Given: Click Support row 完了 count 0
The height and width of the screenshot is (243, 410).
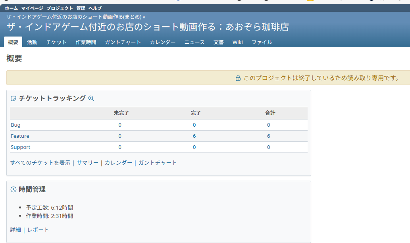Looking at the screenshot, I should pyautogui.click(x=194, y=147).
